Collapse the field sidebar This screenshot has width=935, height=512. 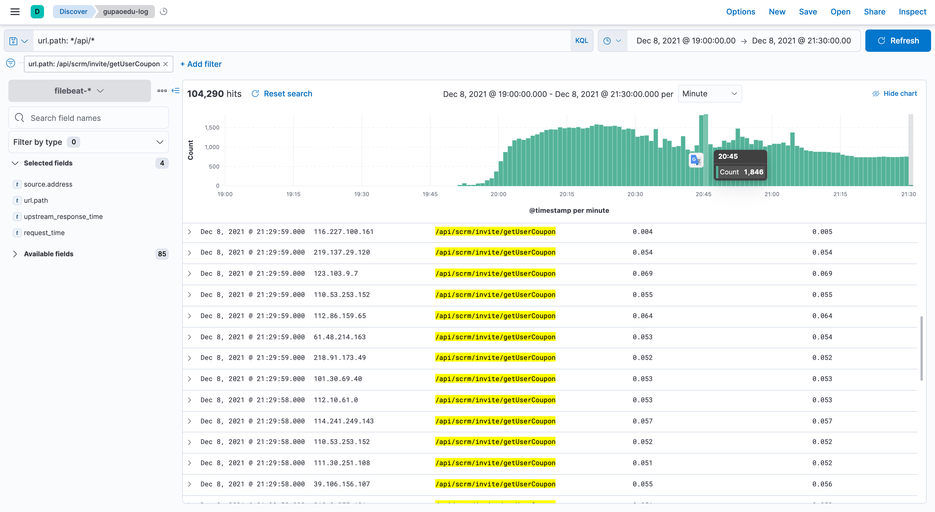pos(176,91)
